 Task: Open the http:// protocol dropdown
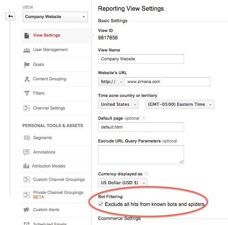click(x=111, y=82)
